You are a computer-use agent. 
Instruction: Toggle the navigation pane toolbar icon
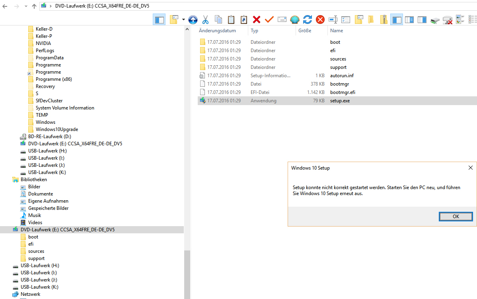tap(159, 20)
